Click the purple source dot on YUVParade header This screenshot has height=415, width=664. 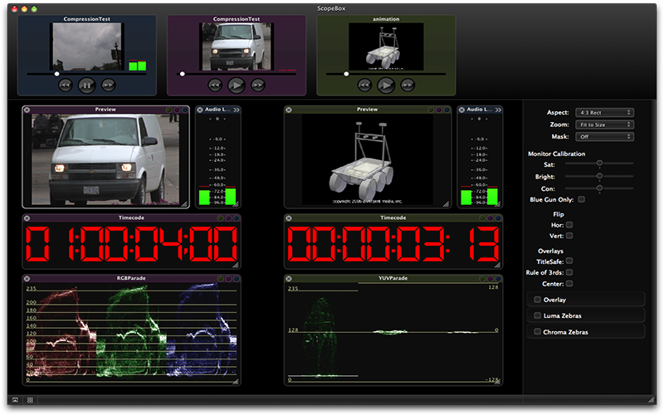(x=490, y=279)
